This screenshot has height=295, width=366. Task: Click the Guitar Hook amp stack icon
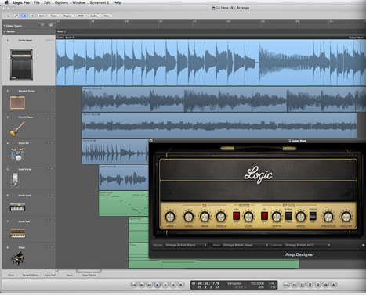pos(21,64)
